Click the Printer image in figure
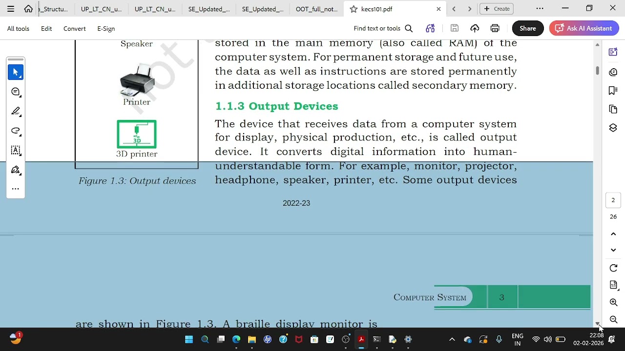This screenshot has height=351, width=625. click(137, 80)
